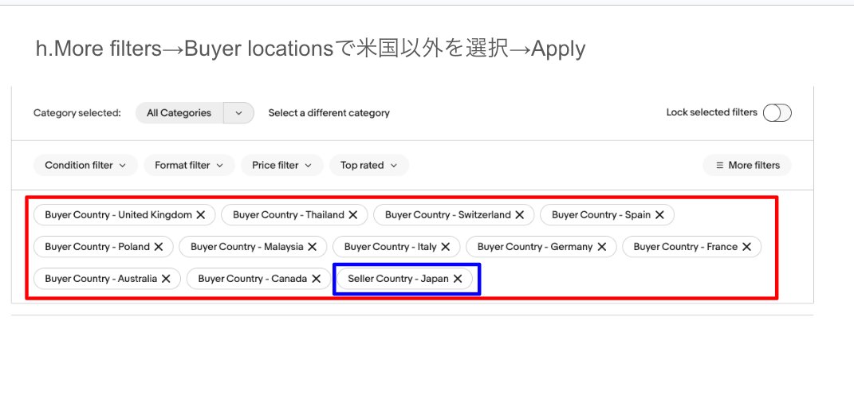This screenshot has width=854, height=419.
Task: Click the All Categories button
Action: pos(179,113)
